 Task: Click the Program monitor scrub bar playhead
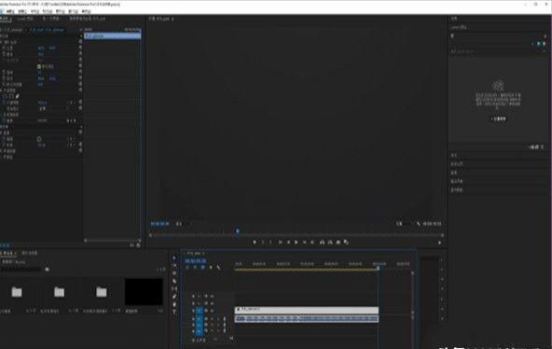tap(237, 231)
